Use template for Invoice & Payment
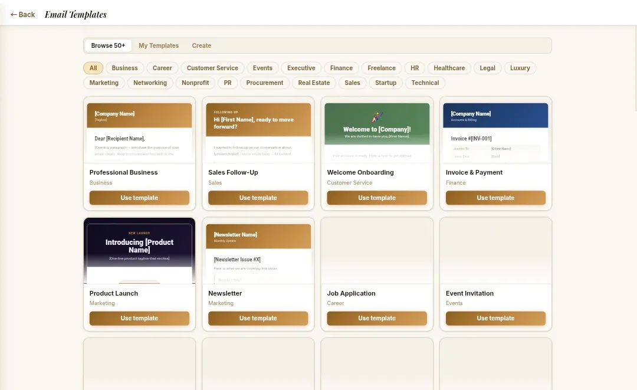 coord(495,198)
